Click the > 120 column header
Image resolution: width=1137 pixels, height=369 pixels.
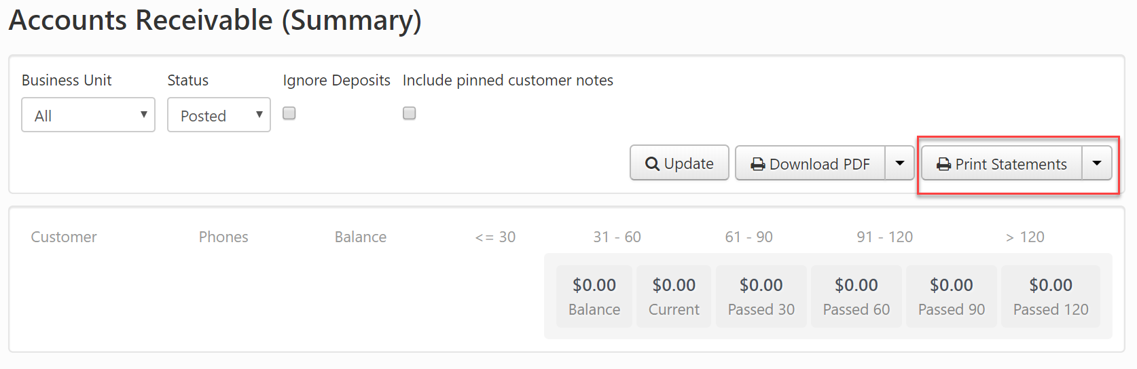pyautogui.click(x=1025, y=237)
